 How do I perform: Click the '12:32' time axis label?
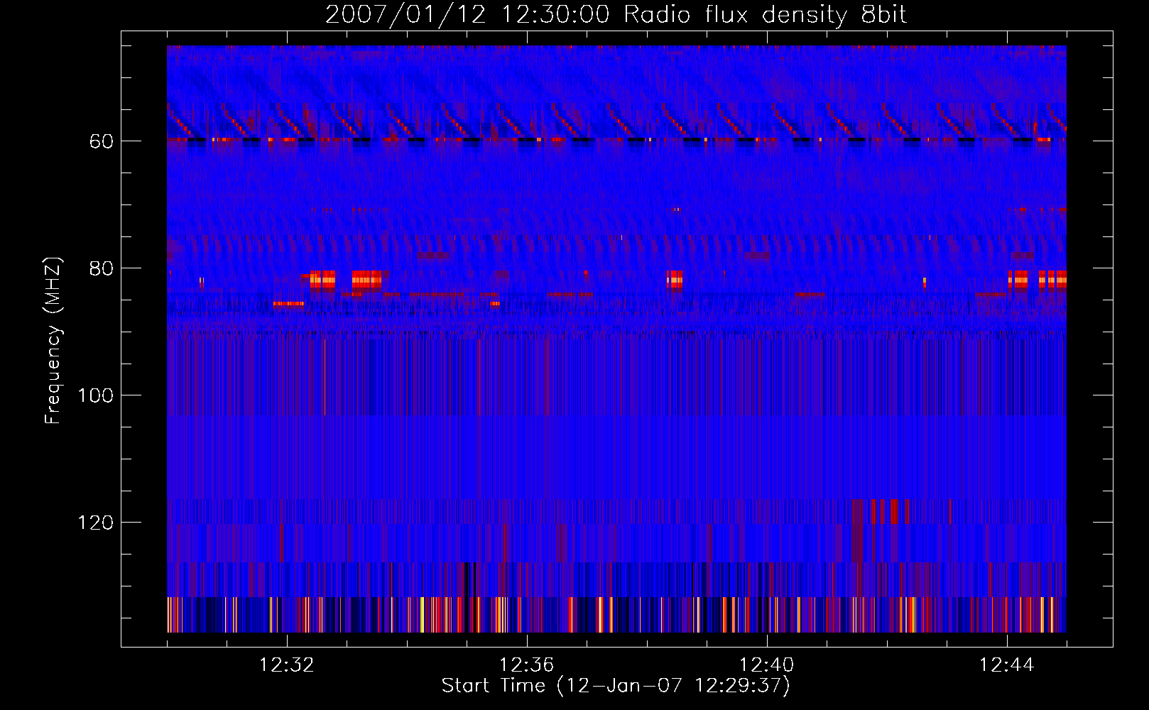[287, 665]
